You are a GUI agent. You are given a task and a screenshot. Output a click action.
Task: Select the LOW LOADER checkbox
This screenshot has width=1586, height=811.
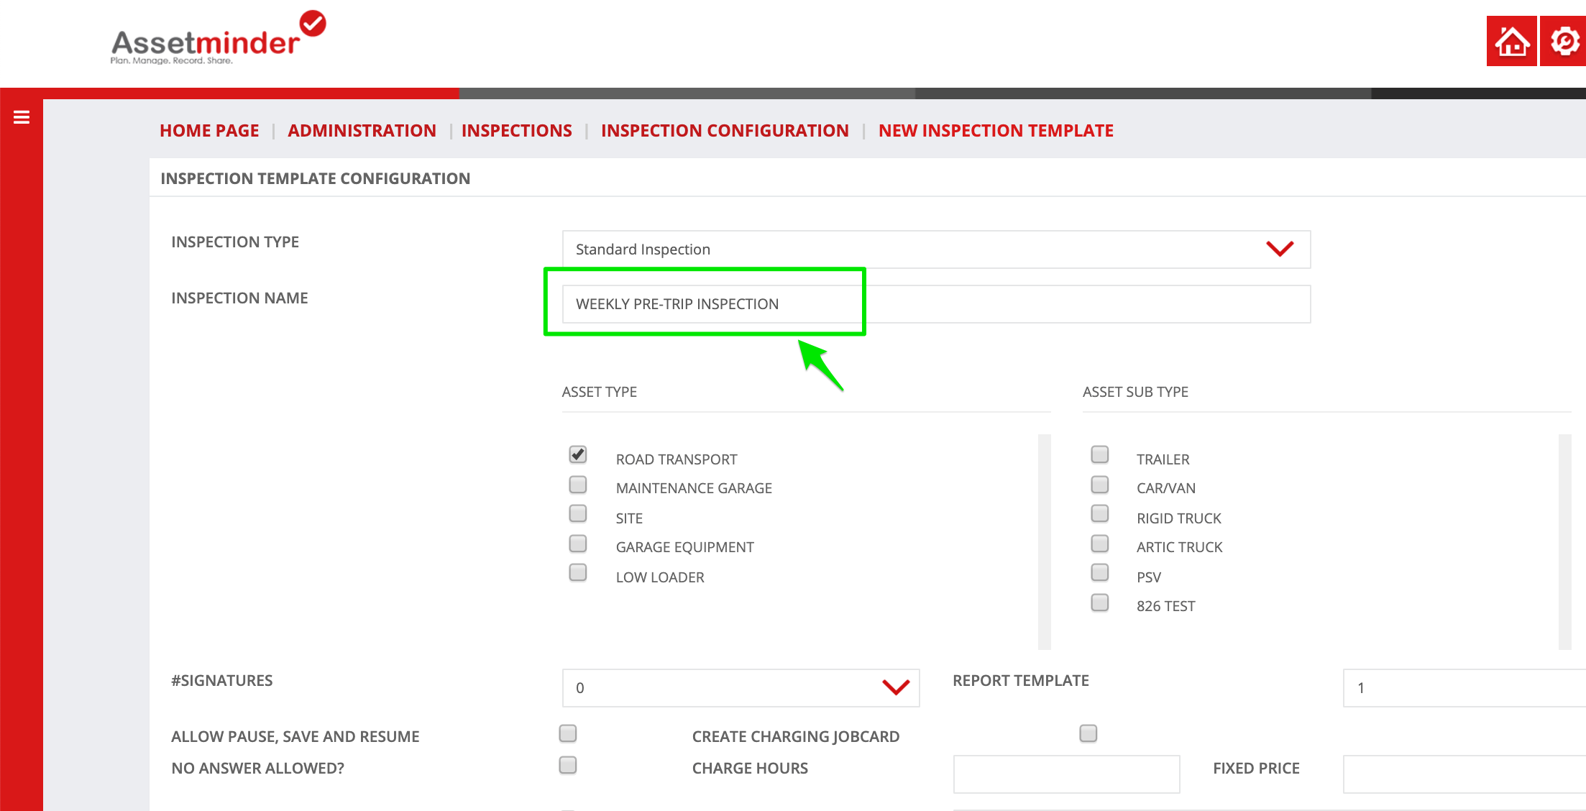[x=578, y=572]
